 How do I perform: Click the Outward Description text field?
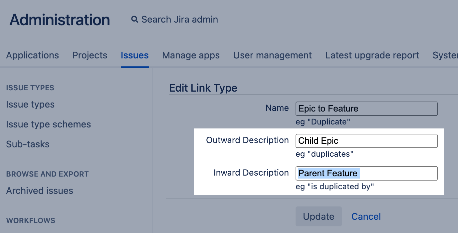click(366, 141)
